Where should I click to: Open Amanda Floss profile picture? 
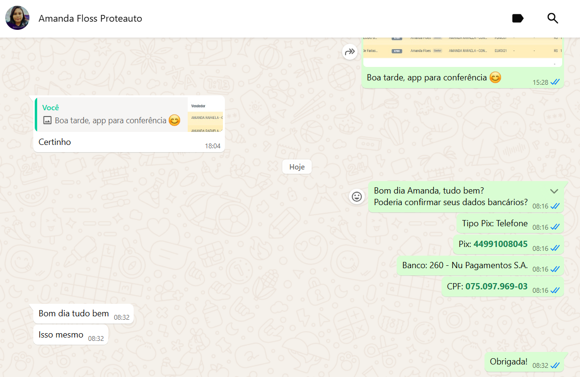[17, 18]
